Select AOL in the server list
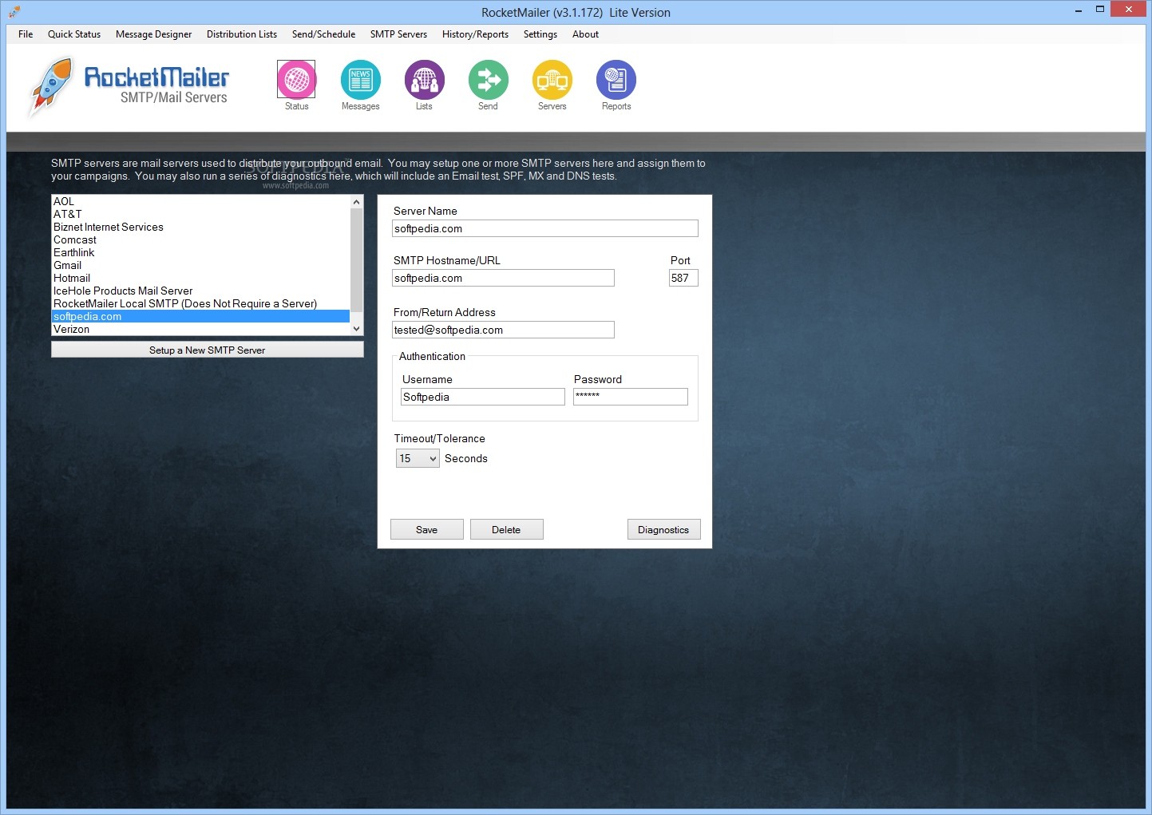Viewport: 1152px width, 815px height. point(200,201)
